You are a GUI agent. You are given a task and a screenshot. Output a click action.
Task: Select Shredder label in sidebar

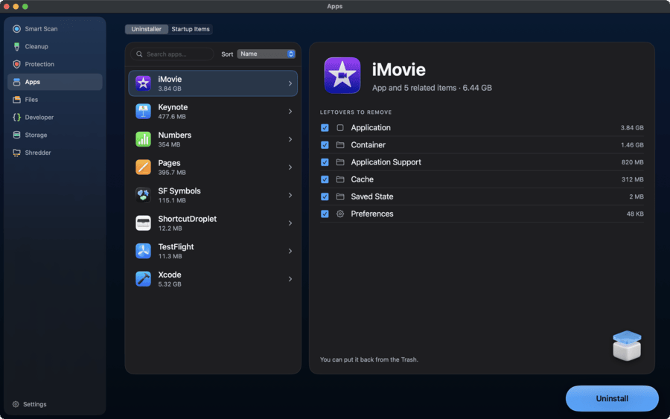pyautogui.click(x=38, y=153)
